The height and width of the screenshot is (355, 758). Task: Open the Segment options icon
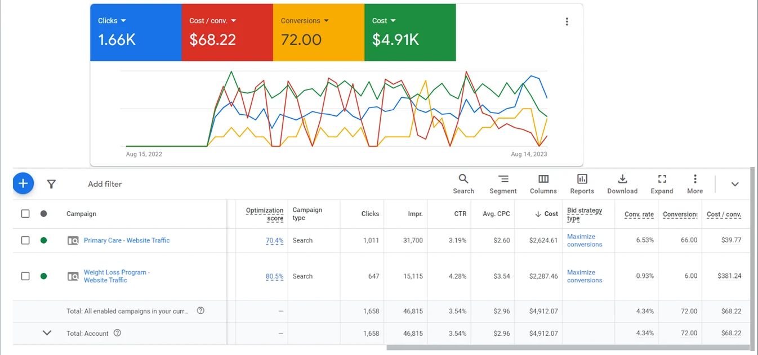point(503,179)
